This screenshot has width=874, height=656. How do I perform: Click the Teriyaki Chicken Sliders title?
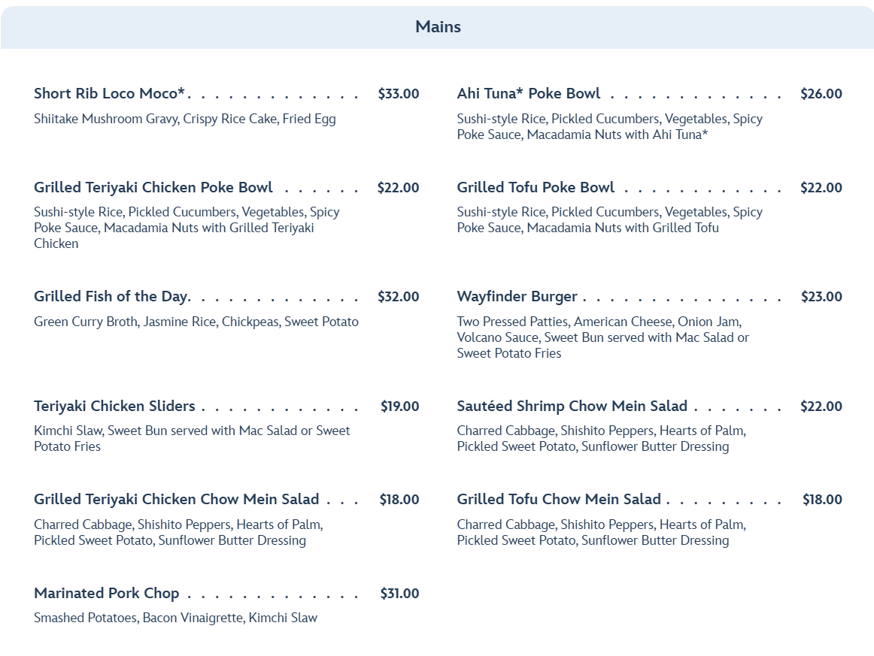tap(114, 407)
